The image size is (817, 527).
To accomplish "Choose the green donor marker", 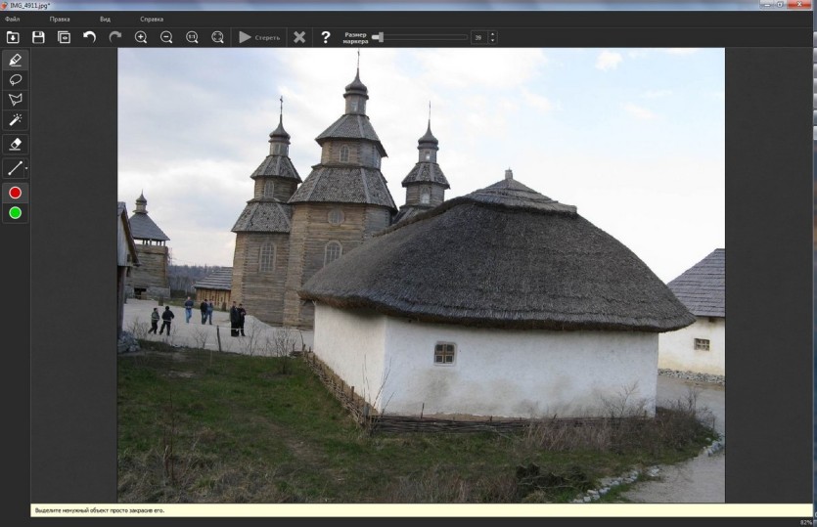I will click(15, 213).
